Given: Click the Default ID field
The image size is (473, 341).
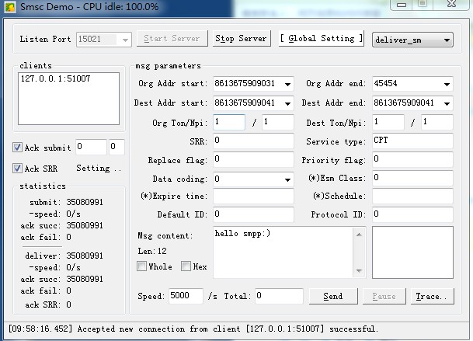Looking at the screenshot, I should point(253,214).
